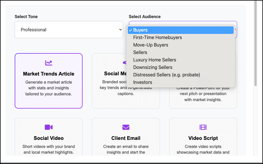The width and height of the screenshot is (263, 164).
Task: Choose the Client Email card title
Action: coord(126,138)
